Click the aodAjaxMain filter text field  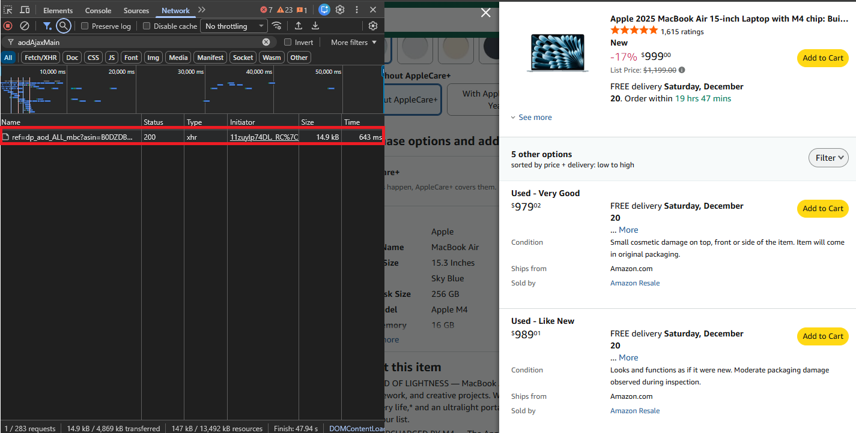click(138, 43)
